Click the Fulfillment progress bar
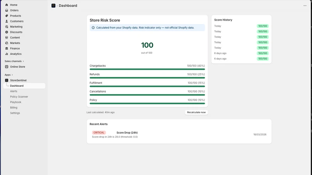 click(x=147, y=86)
